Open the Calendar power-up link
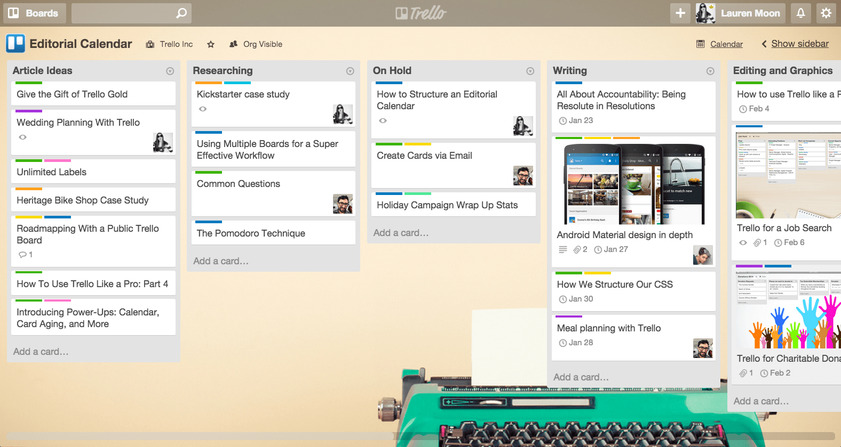 point(719,44)
